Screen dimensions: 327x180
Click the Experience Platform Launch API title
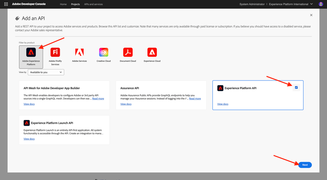[52, 123]
